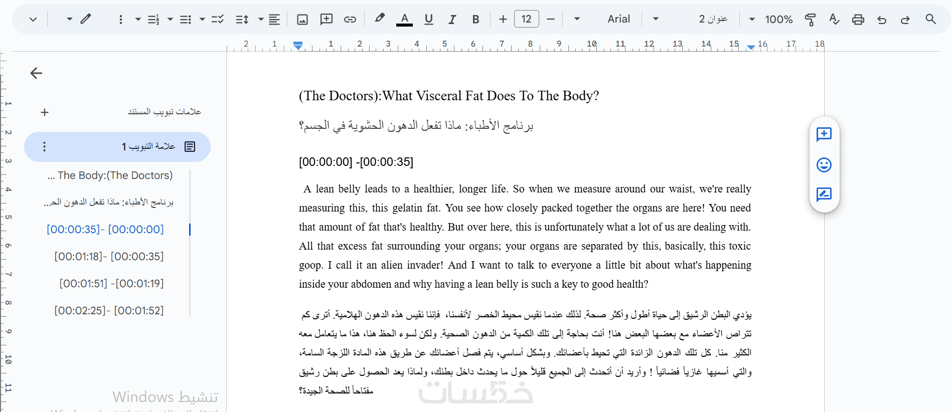Image resolution: width=952 pixels, height=412 pixels.
Task: Close the document tabs sidebar with back arrow
Action: (36, 73)
